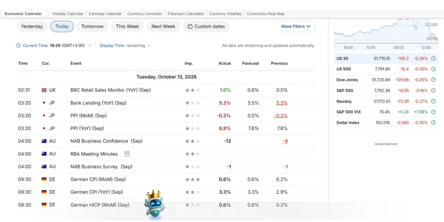Click the Australia flag in NAB Business Confidence row
The width and height of the screenshot is (444, 222).
[44, 141]
